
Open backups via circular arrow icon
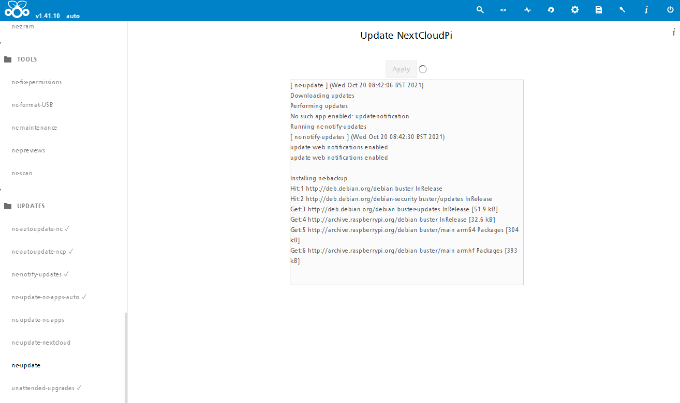[551, 10]
